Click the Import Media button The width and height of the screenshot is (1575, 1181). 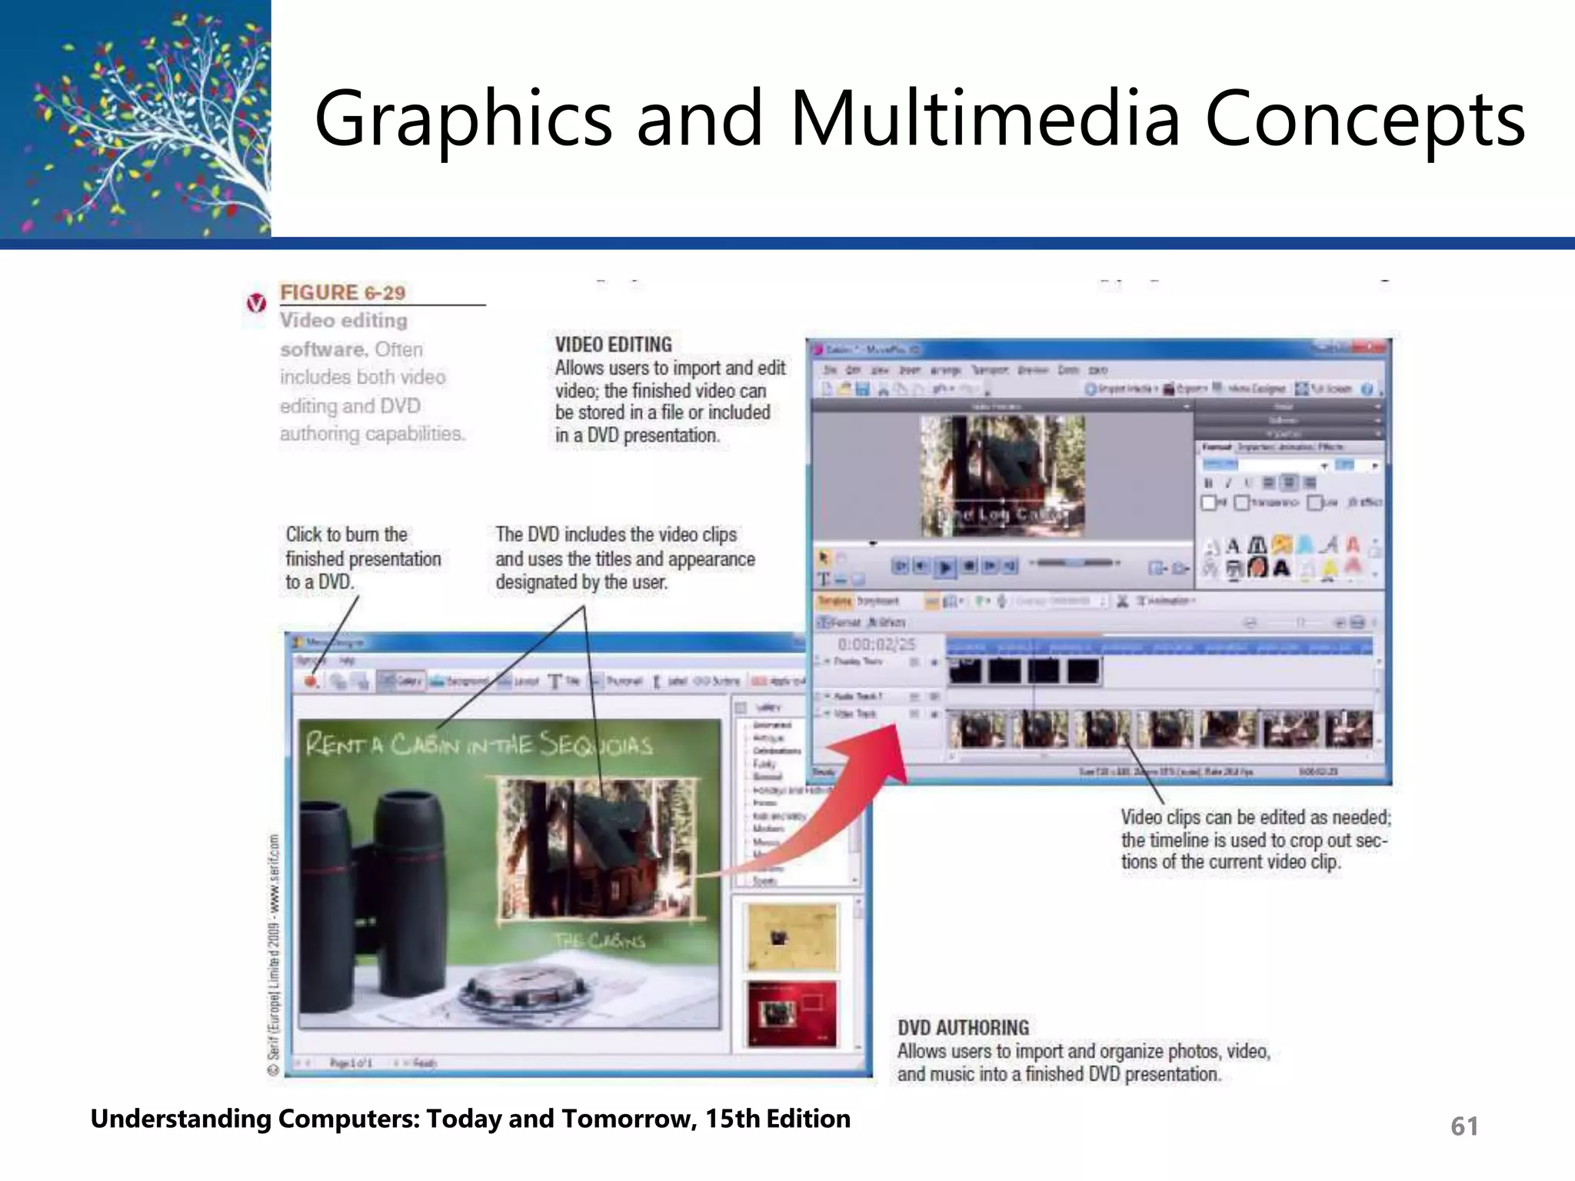click(1121, 389)
